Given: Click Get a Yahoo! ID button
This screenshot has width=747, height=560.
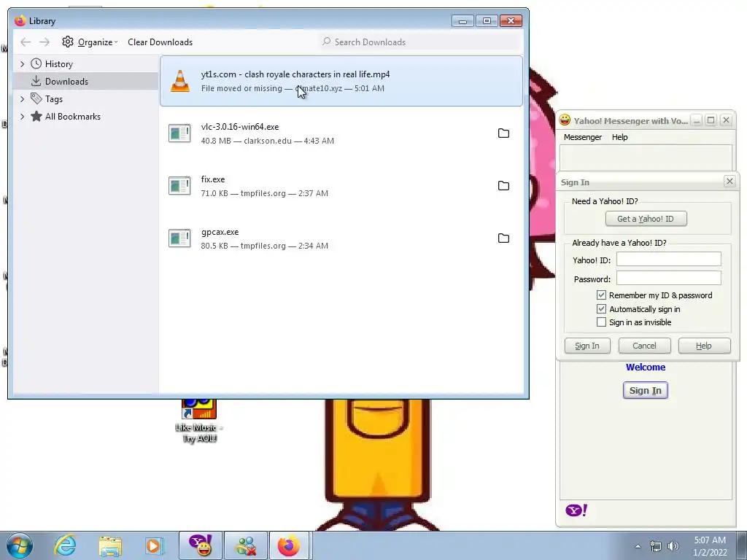Looking at the screenshot, I should point(646,219).
